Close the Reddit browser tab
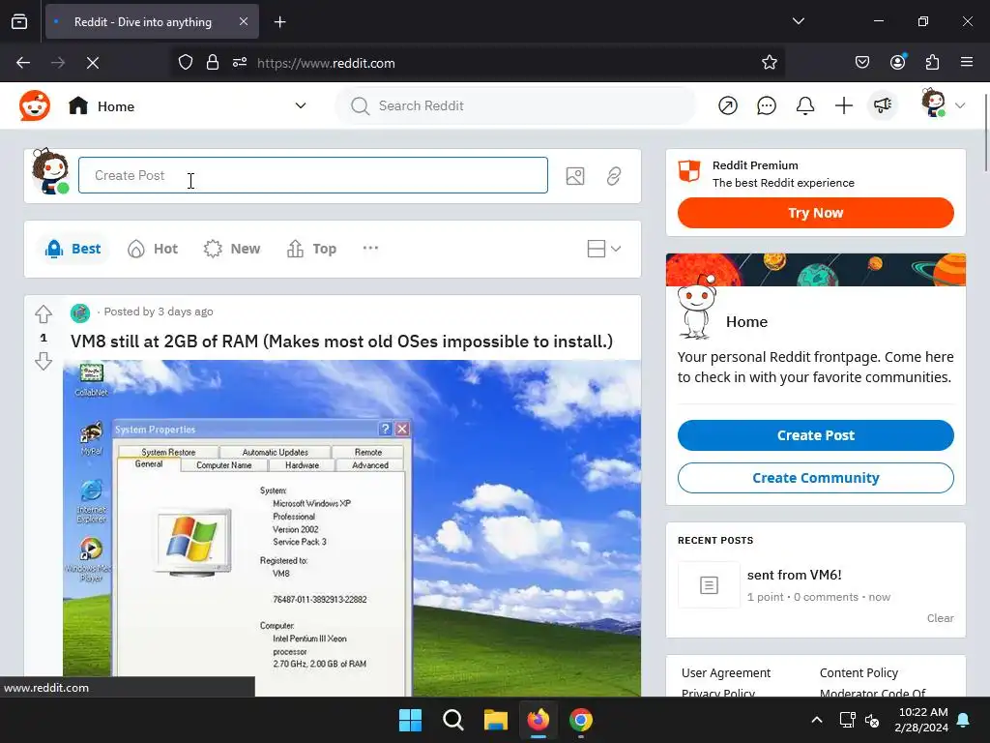990x743 pixels. [243, 21]
